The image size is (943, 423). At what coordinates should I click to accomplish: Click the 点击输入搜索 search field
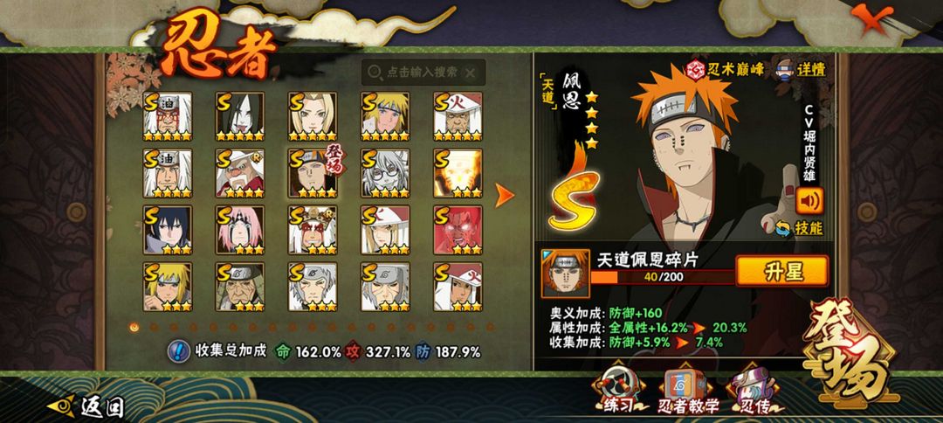[423, 73]
